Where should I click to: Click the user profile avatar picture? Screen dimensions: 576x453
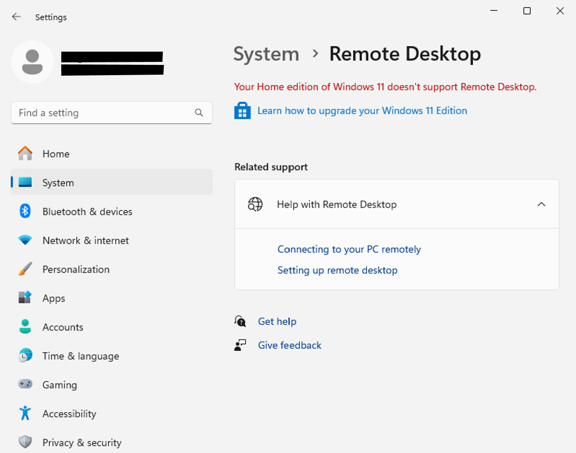[x=32, y=62]
